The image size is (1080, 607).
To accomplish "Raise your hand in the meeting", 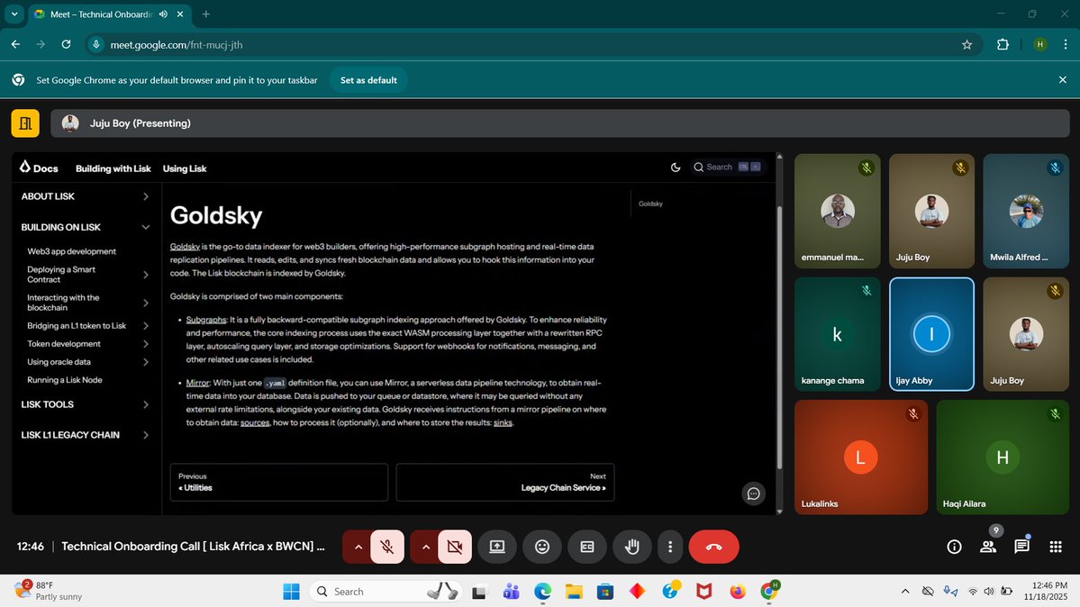I will pos(631,547).
